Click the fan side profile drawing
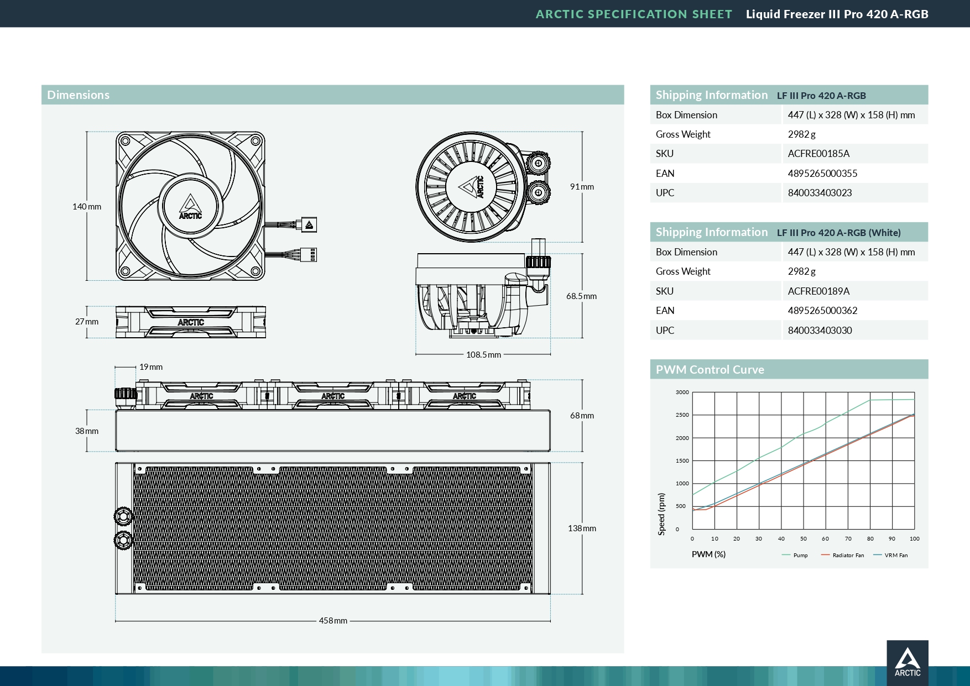The width and height of the screenshot is (970, 686). coord(191,322)
